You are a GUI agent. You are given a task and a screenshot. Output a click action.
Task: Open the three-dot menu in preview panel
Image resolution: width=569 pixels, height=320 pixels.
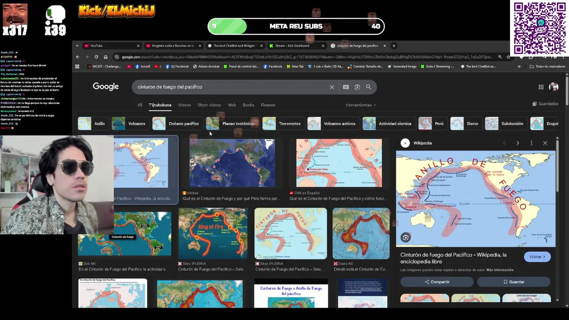tap(531, 143)
